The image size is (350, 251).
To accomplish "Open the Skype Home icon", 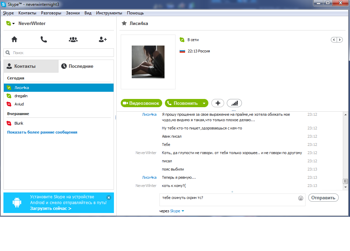I will coord(14,39).
